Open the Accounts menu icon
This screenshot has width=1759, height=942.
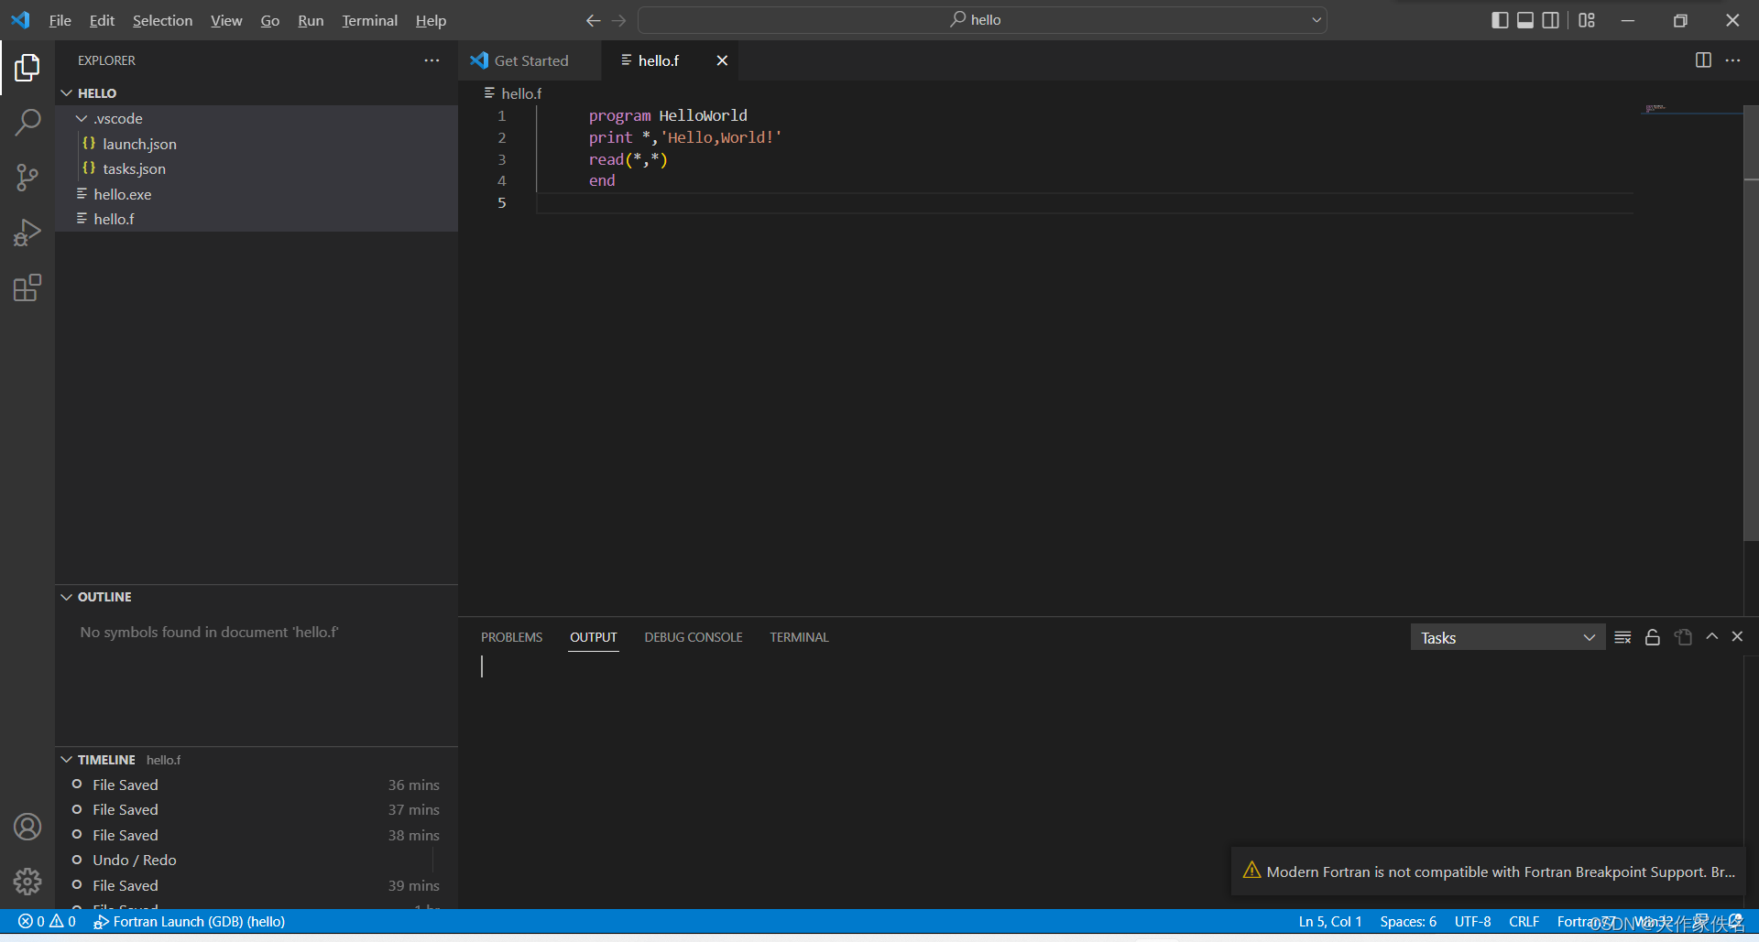(x=27, y=827)
